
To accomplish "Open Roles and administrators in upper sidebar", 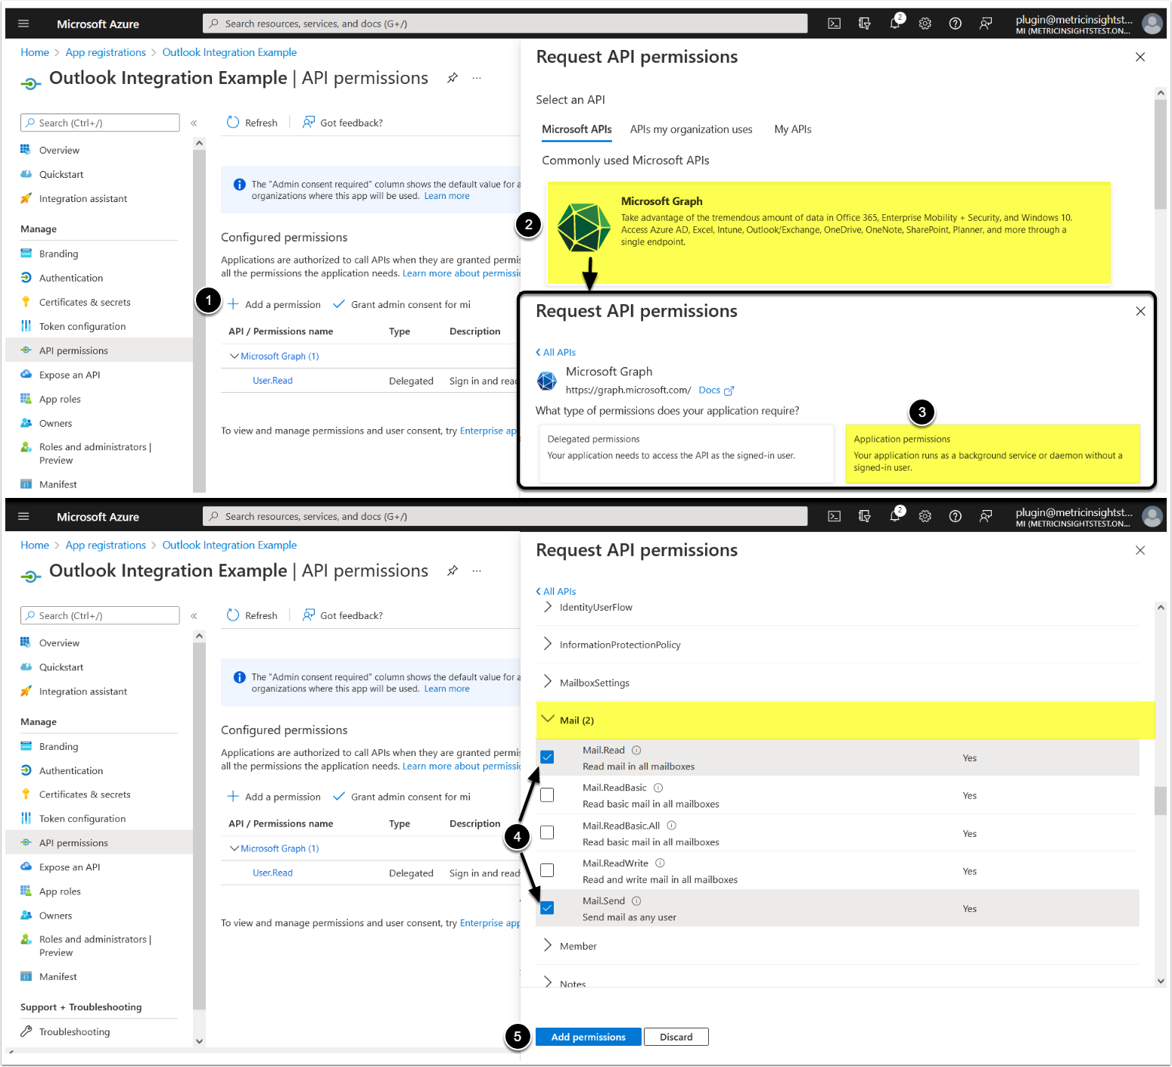I will (95, 453).
